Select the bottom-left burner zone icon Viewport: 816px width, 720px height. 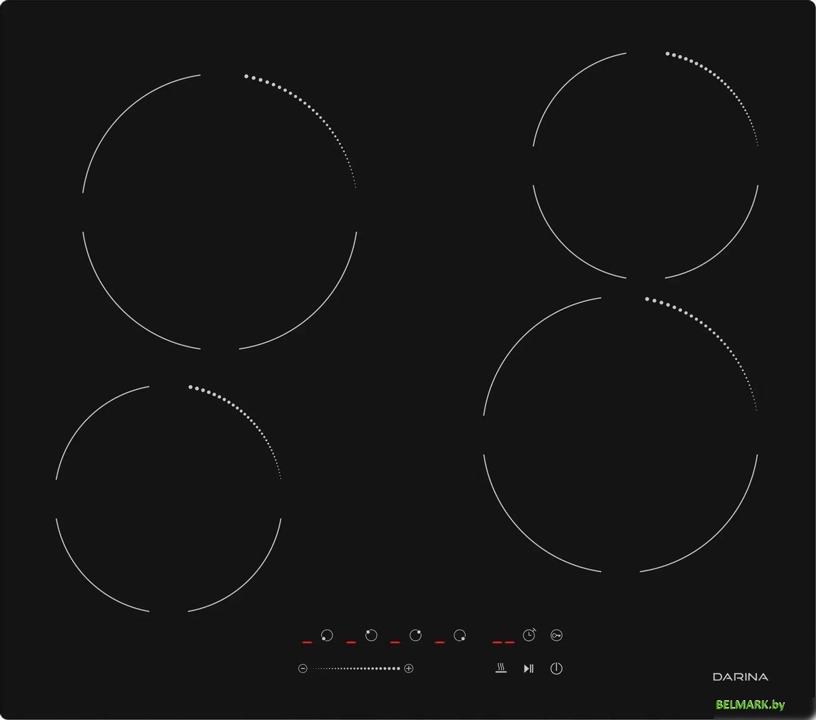click(327, 636)
